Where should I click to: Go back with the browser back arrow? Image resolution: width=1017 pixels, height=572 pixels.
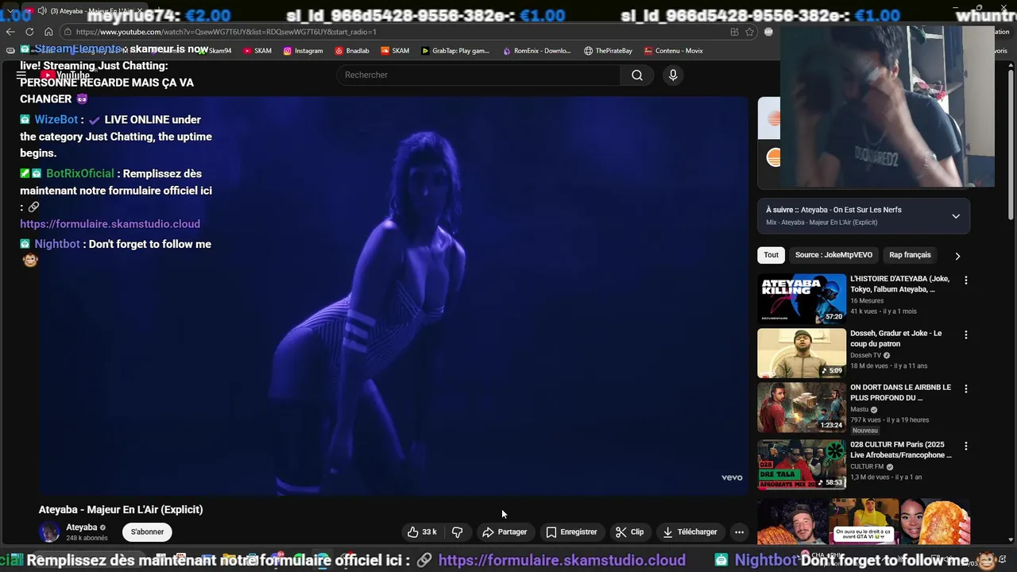[10, 32]
